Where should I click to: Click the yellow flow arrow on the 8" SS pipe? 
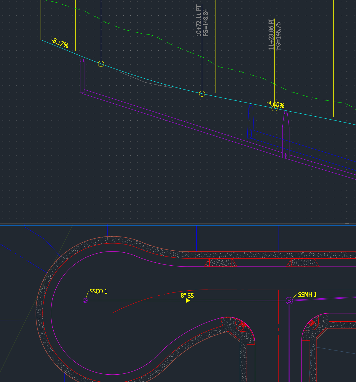tap(188, 301)
